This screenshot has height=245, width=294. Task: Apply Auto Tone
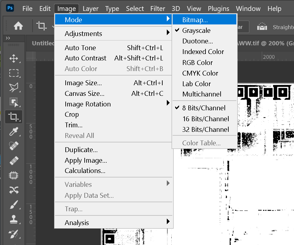click(113, 48)
